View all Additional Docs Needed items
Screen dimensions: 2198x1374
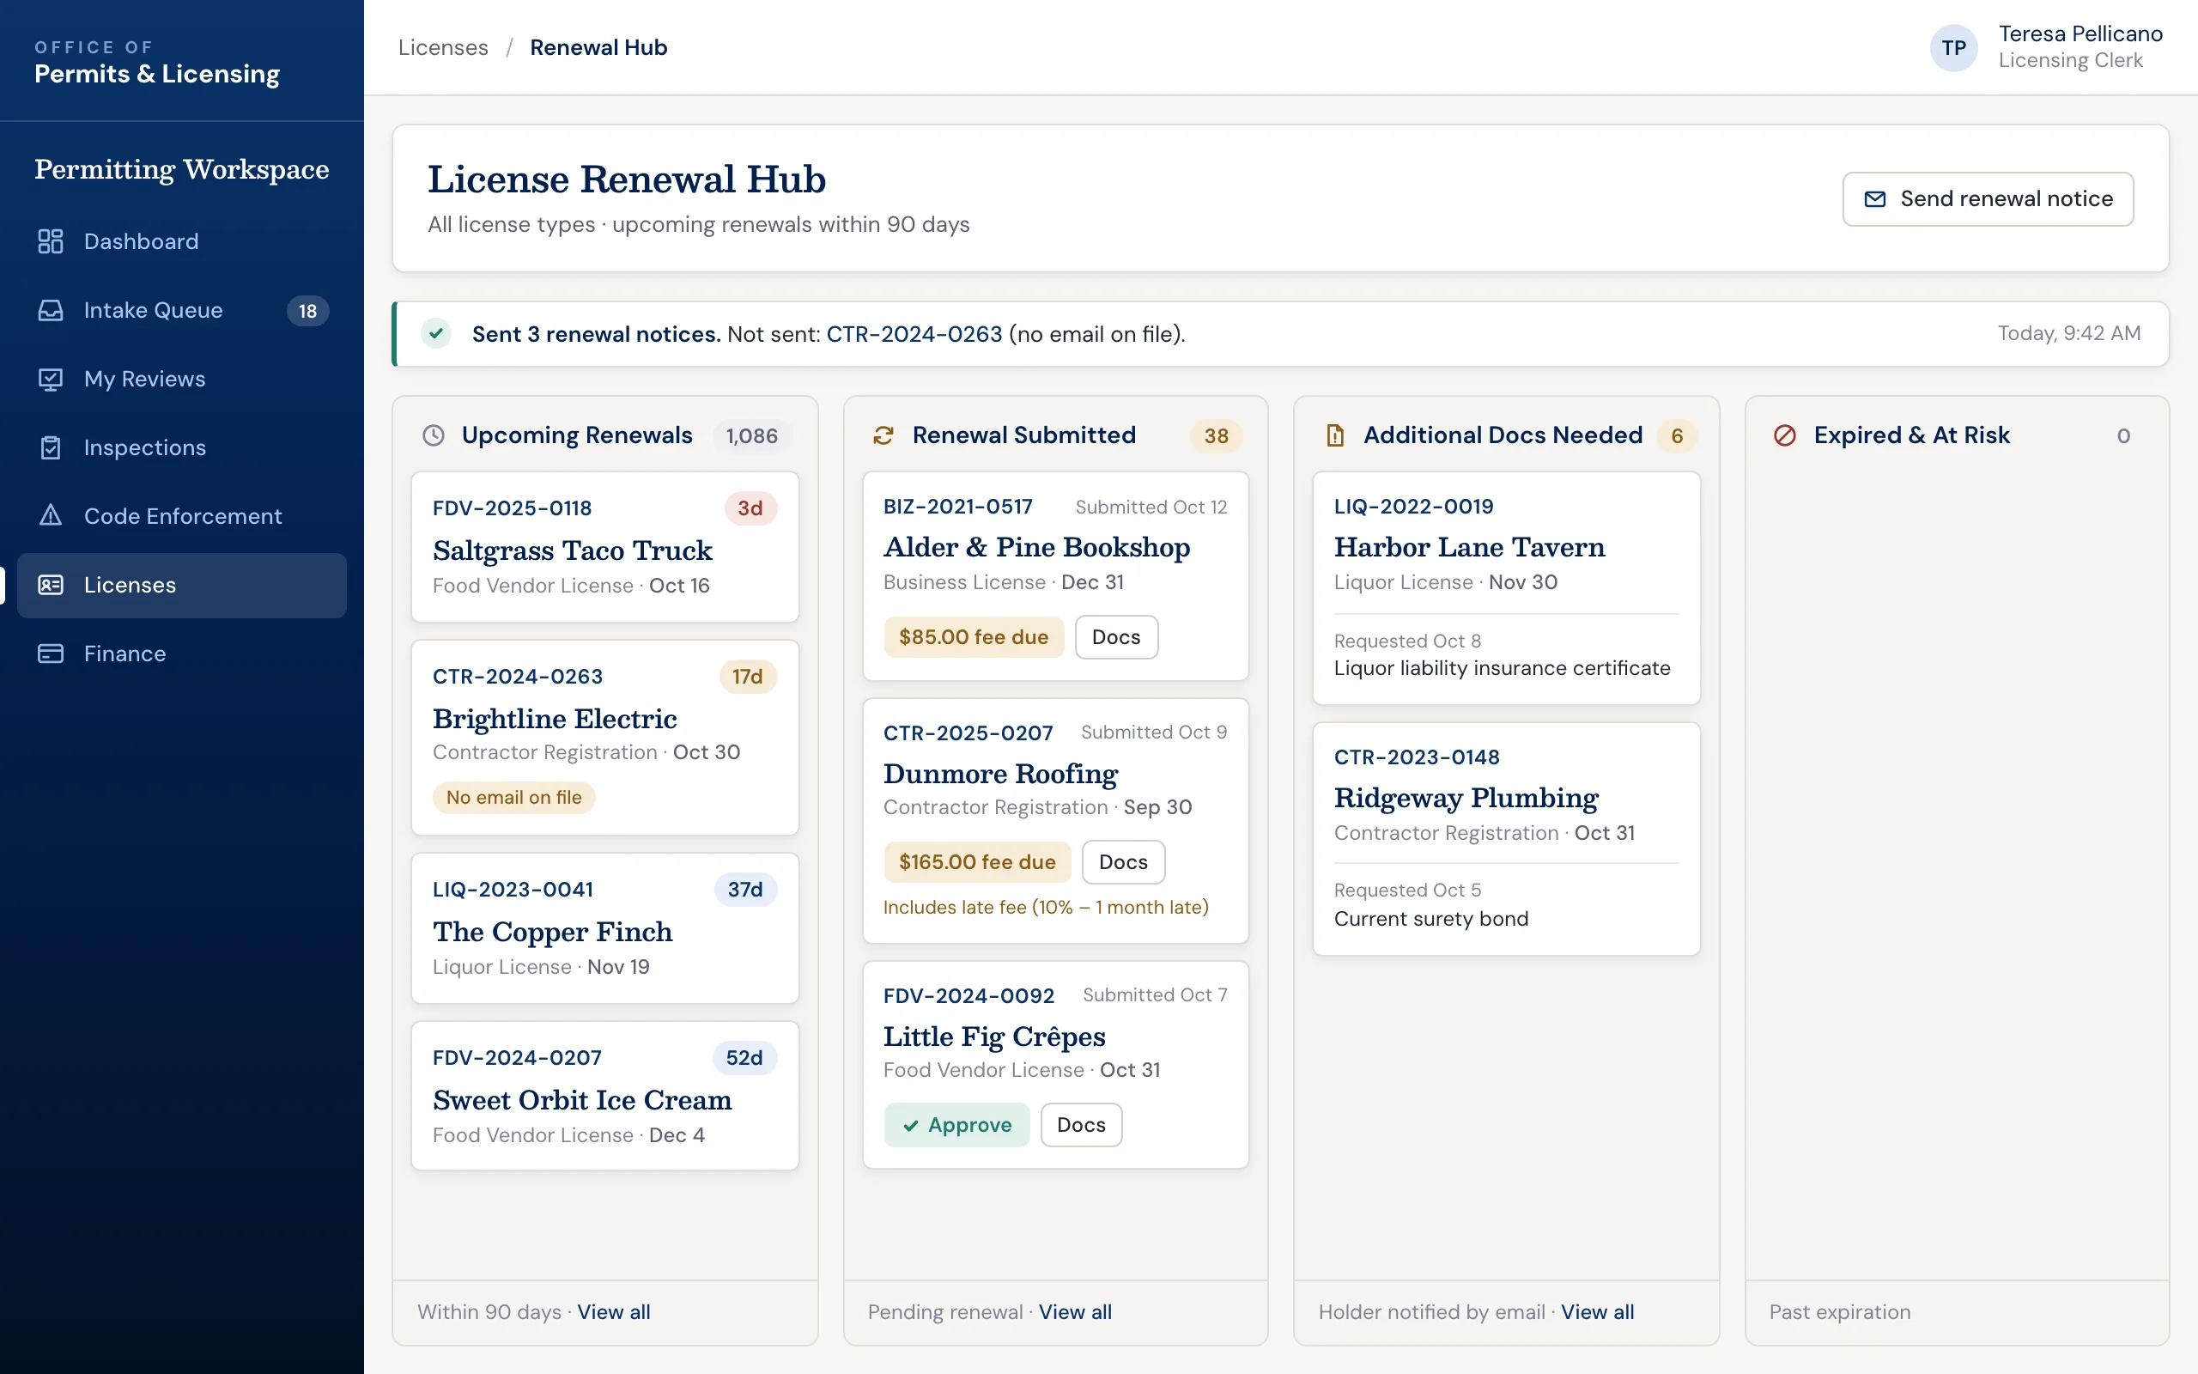point(1598,1312)
